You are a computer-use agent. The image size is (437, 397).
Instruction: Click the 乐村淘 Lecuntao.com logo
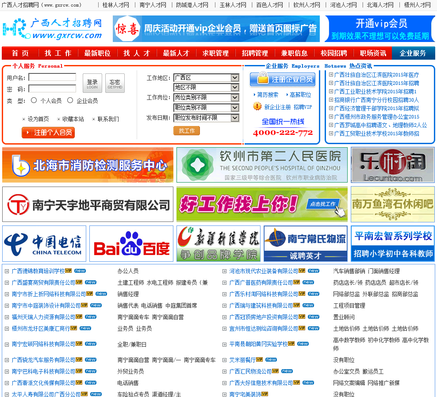click(392, 165)
